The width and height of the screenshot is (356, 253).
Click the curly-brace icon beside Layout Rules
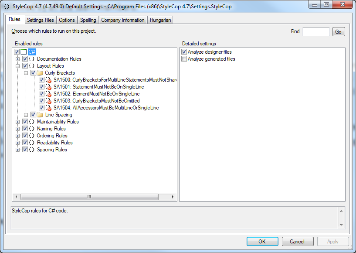[31, 66]
